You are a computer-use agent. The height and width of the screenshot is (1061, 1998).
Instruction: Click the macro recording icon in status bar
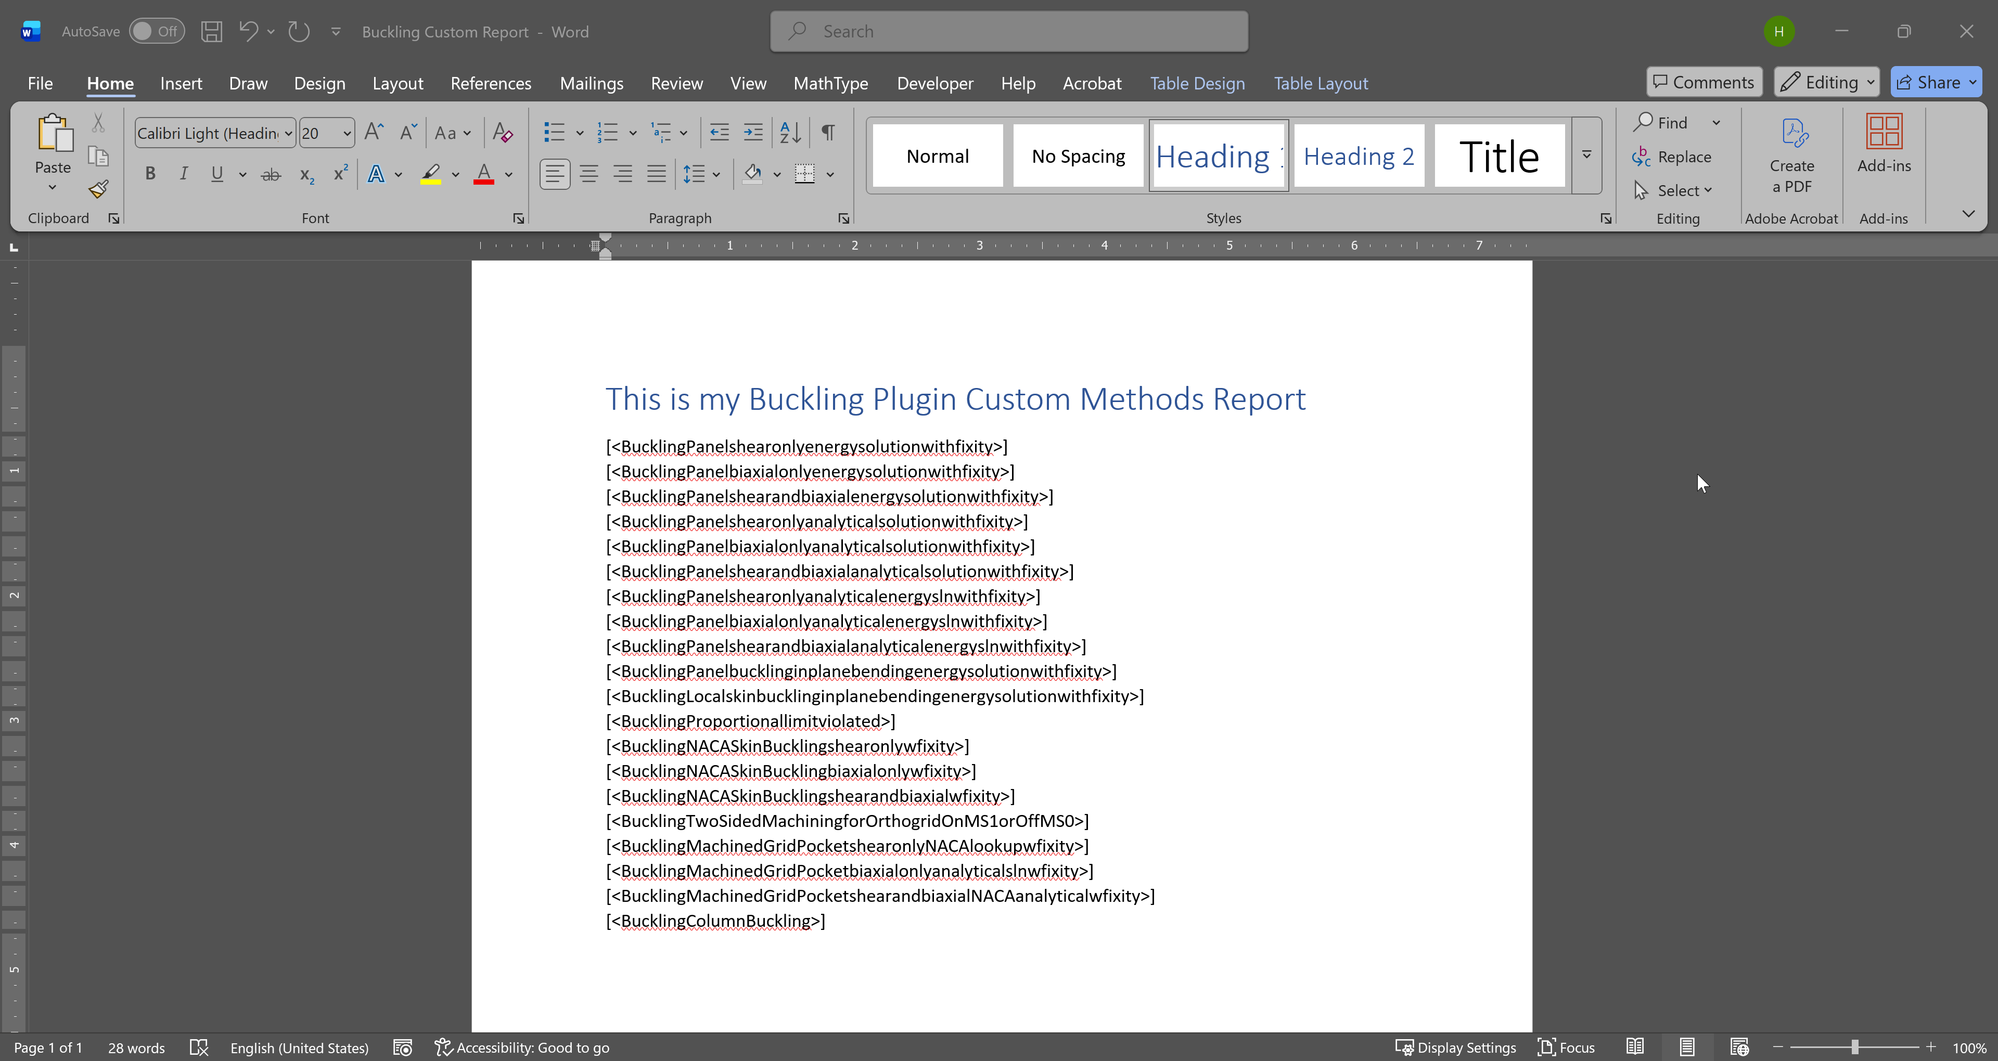tap(402, 1048)
